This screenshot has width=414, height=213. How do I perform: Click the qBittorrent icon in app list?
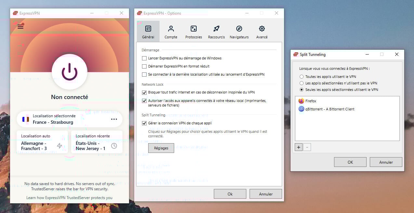[x=301, y=109]
